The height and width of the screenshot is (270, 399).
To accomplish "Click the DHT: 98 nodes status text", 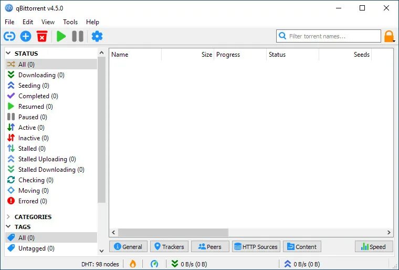I will pos(100,264).
